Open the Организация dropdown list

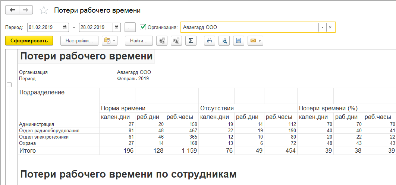(321, 27)
